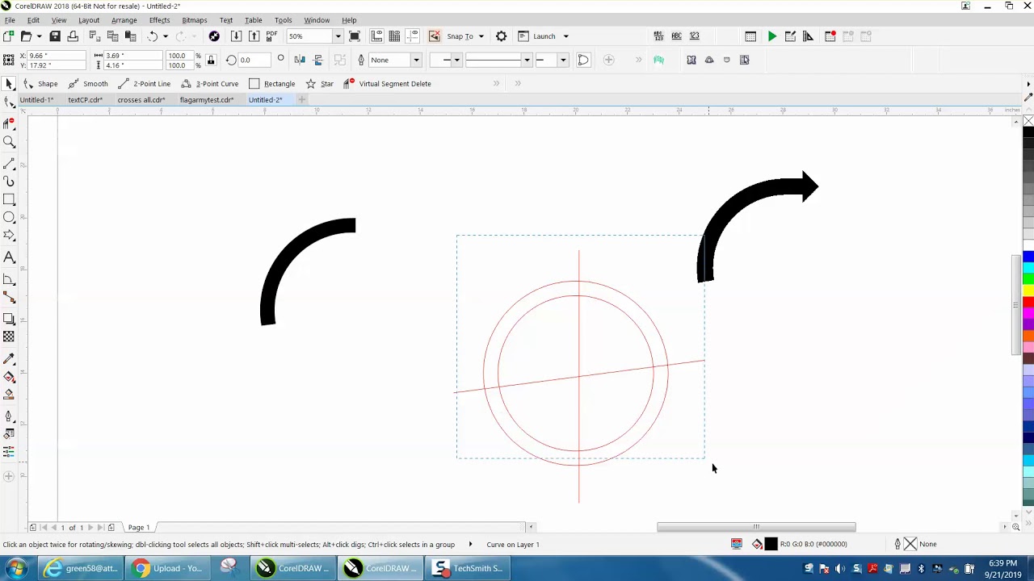Click the Star tool button
This screenshot has width=1034, height=581.
pos(319,84)
